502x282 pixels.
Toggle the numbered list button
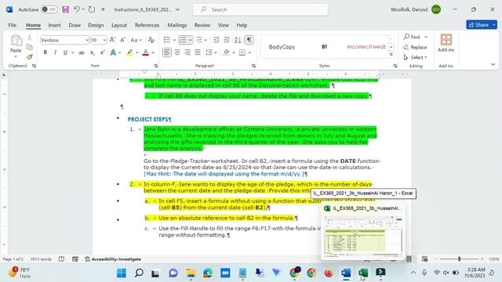click(183, 40)
